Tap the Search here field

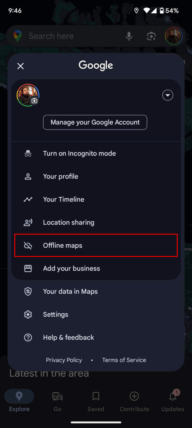tap(71, 36)
